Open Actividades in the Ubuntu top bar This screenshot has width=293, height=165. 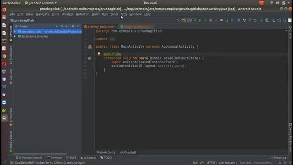coord(11,3)
